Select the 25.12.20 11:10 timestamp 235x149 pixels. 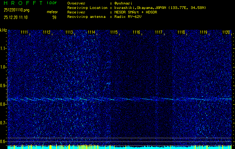pyautogui.click(x=17, y=17)
